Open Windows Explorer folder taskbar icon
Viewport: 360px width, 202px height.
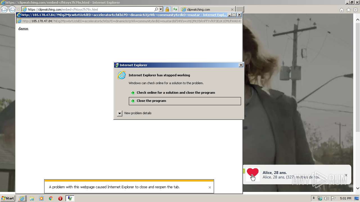(31, 198)
